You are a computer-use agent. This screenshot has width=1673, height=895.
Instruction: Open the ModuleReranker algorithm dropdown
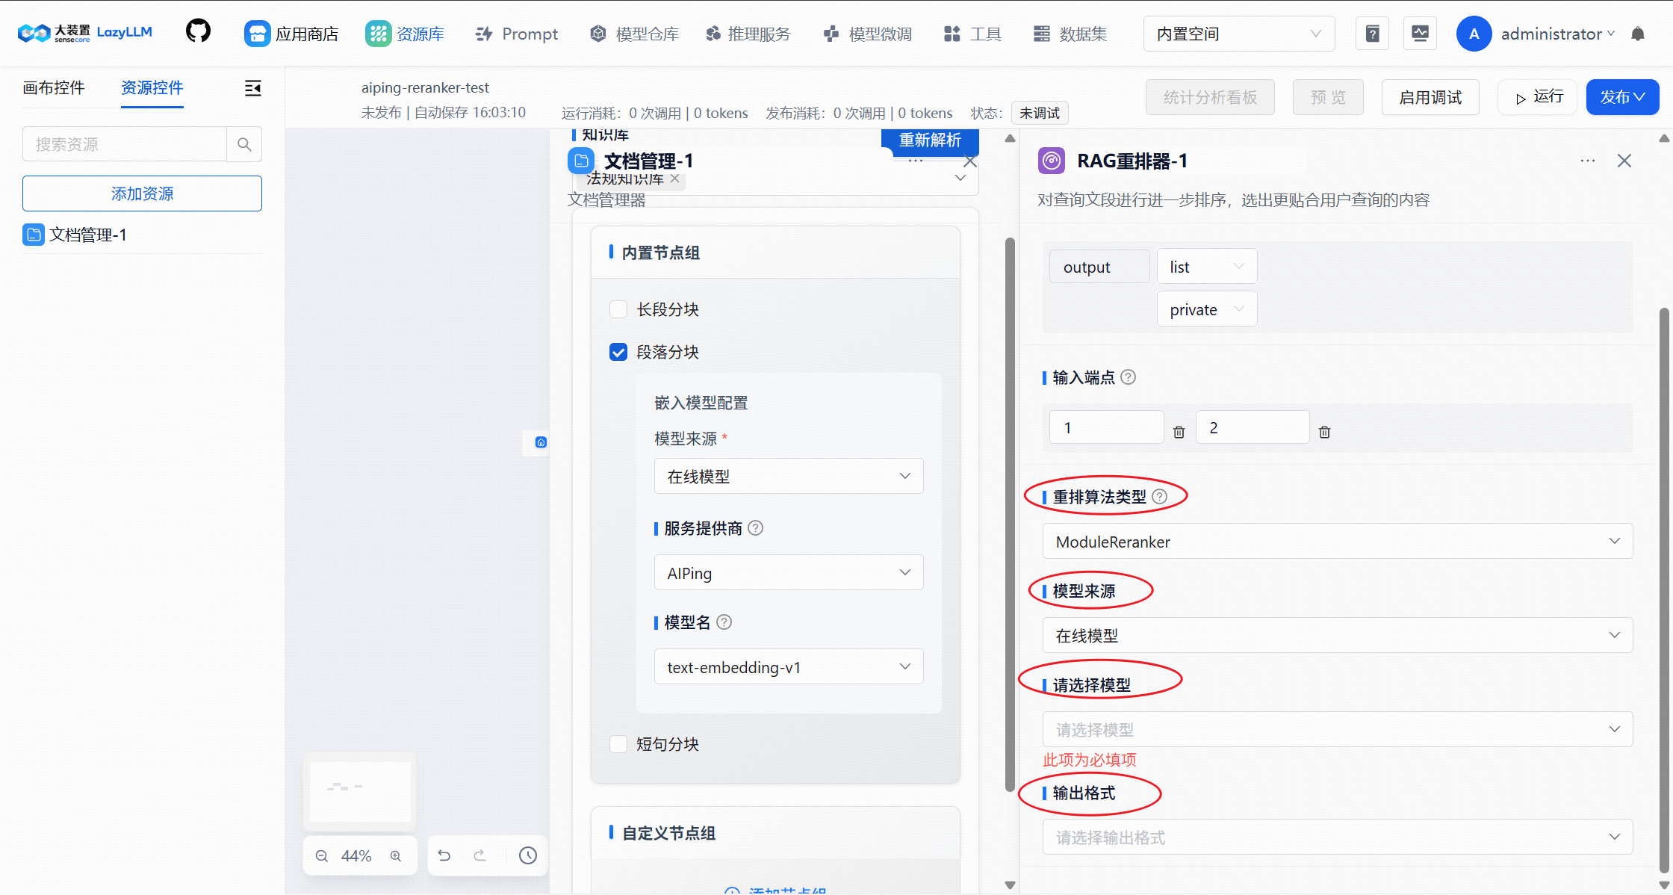(1336, 541)
